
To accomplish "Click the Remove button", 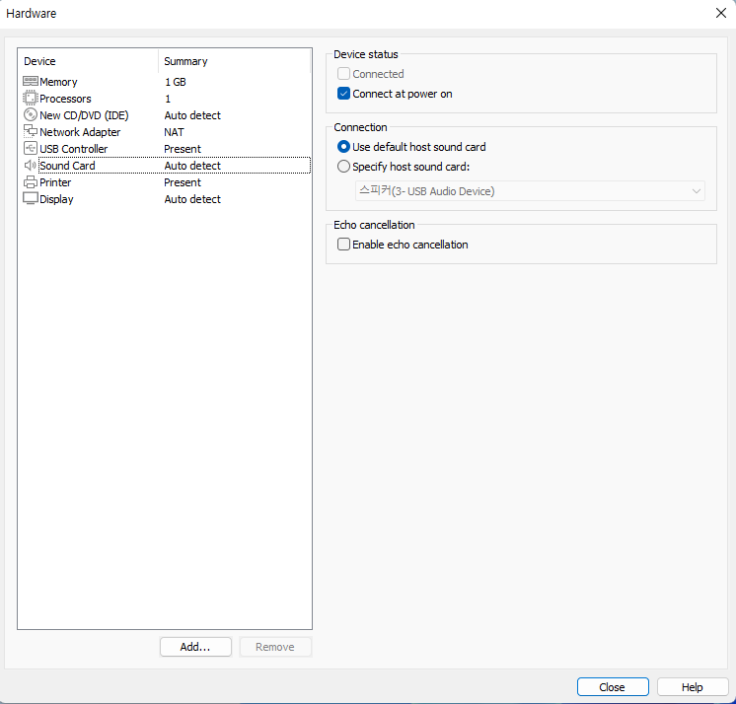I will point(275,647).
